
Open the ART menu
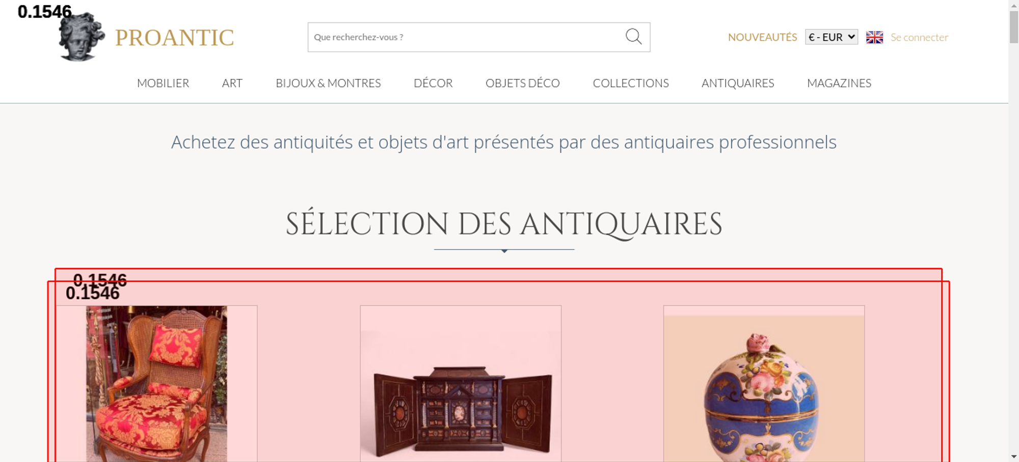click(232, 83)
